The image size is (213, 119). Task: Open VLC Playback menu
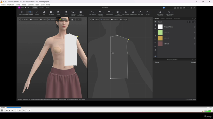pyautogui.click(x=10, y=5)
